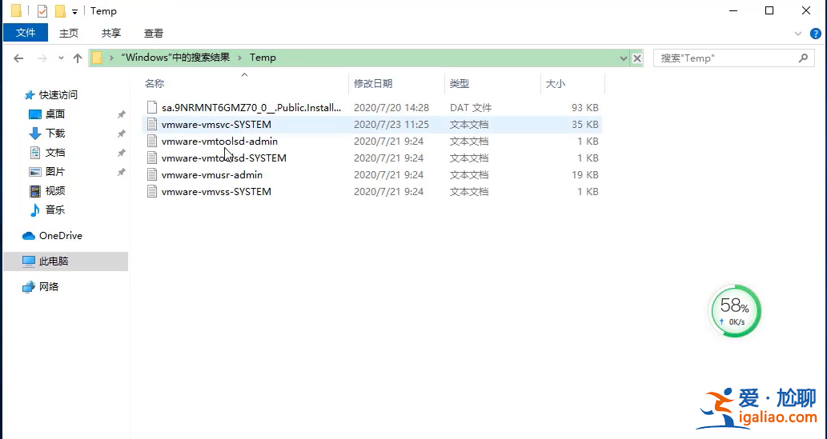Expand the address bar history dropdown
The width and height of the screenshot is (827, 439).
(x=624, y=58)
